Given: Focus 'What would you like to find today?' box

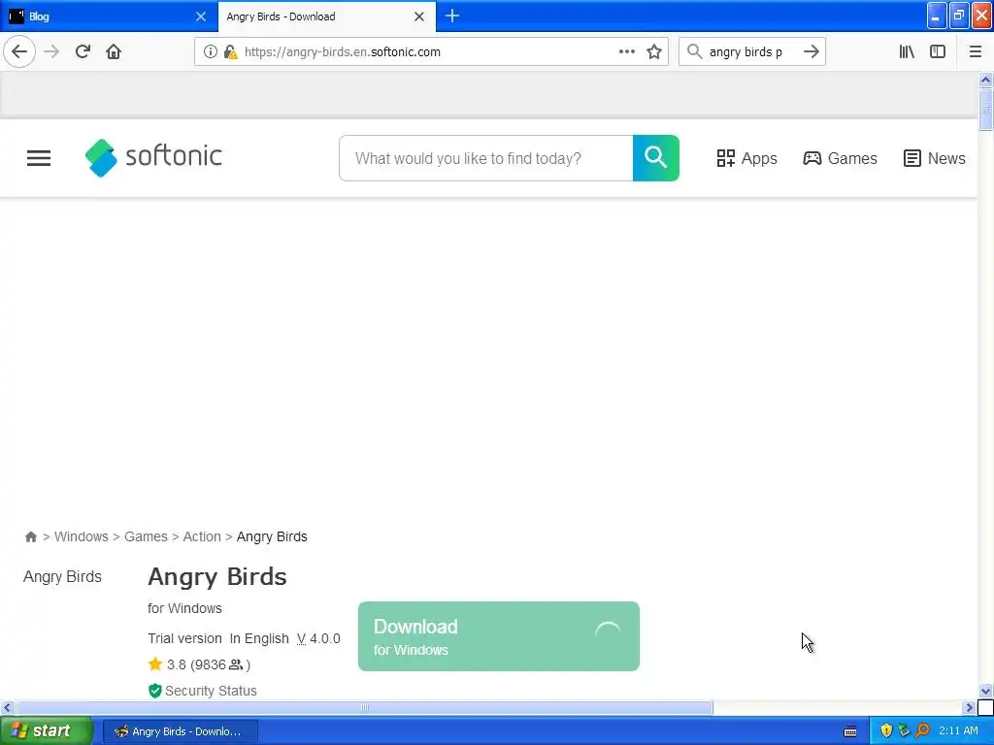Looking at the screenshot, I should click(x=485, y=158).
